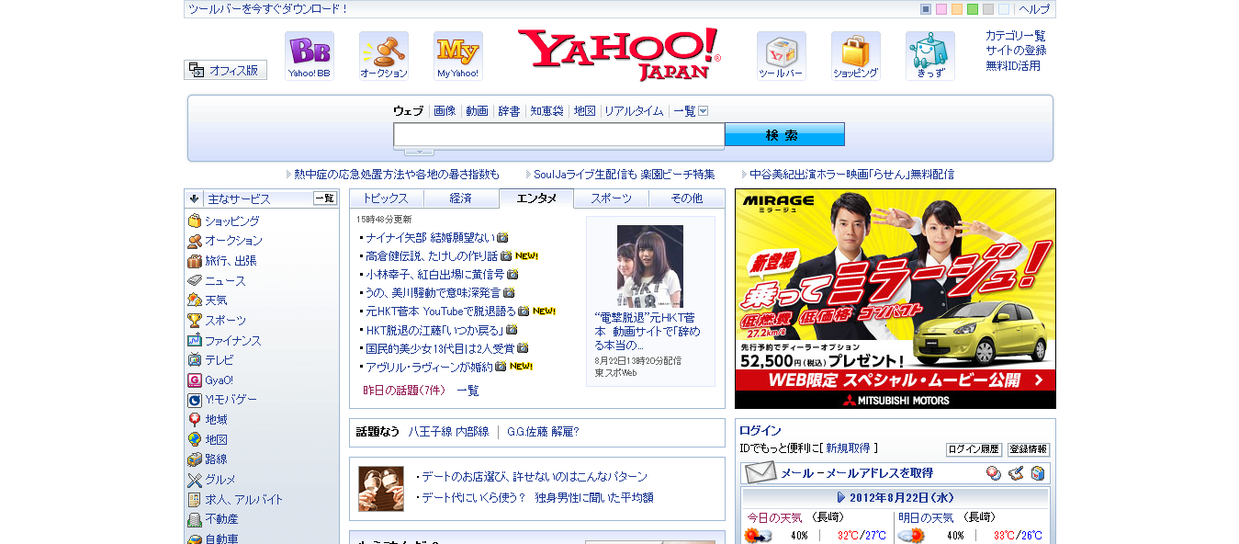Click the red-star badge icon in mail row
The width and height of the screenshot is (1239, 544).
pyautogui.click(x=994, y=473)
